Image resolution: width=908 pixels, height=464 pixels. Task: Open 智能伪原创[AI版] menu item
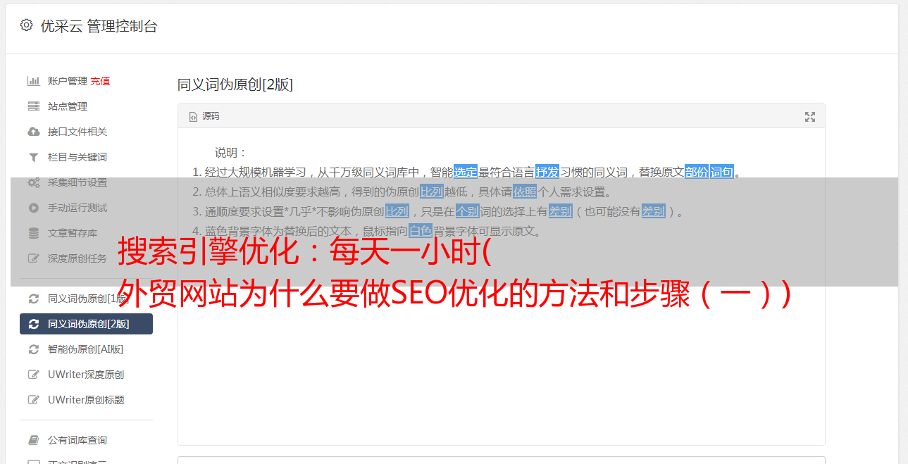click(86, 349)
